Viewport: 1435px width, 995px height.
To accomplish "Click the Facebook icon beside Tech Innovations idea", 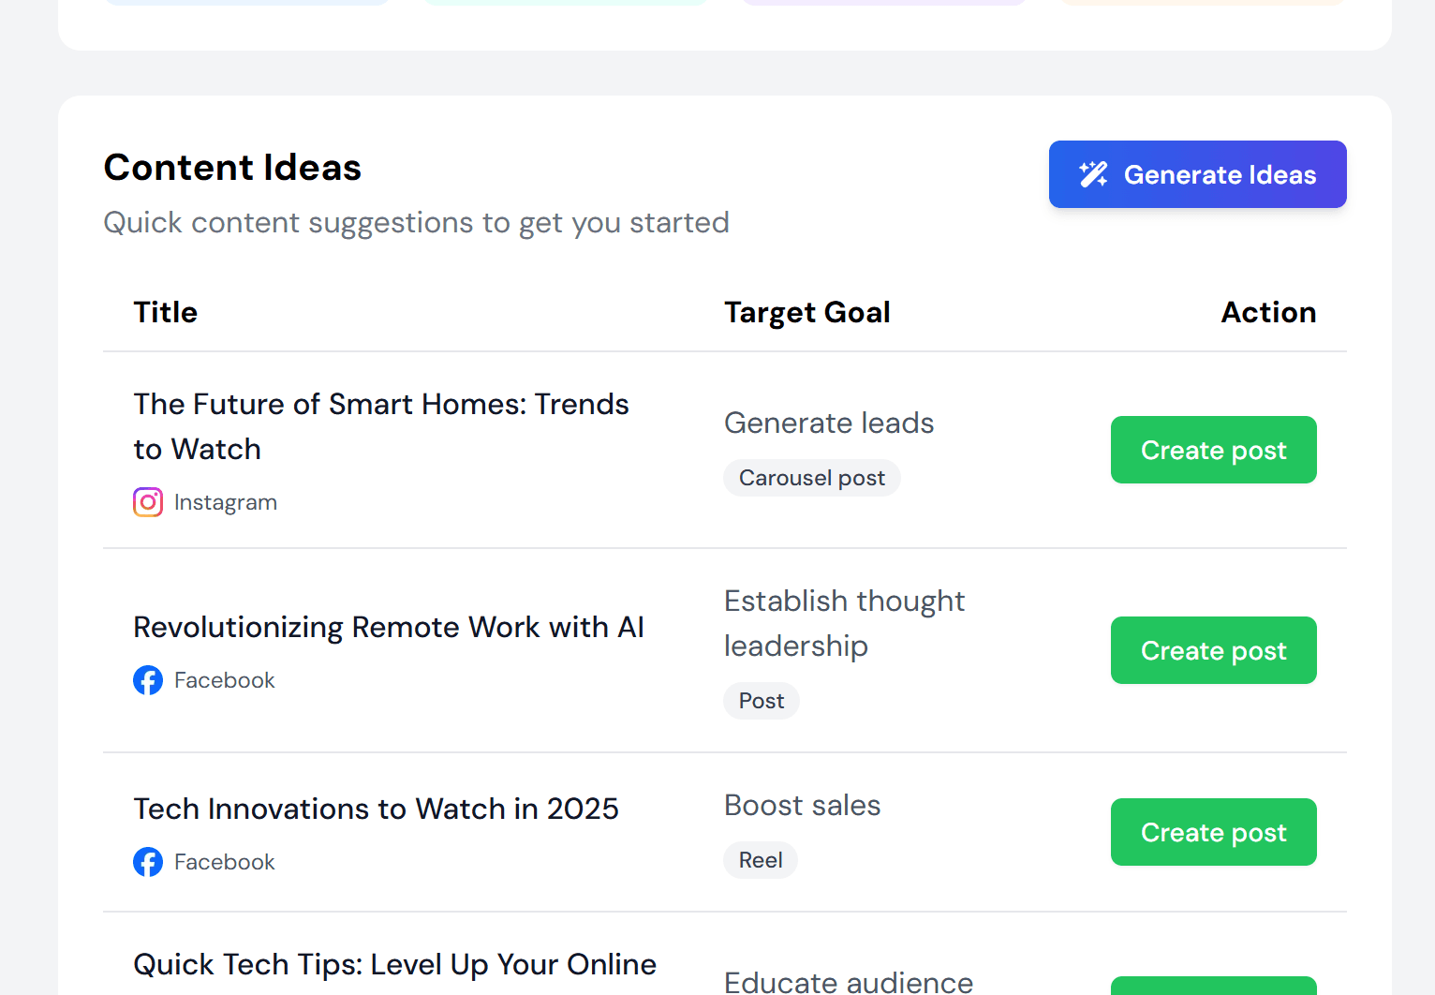I will tap(147, 862).
